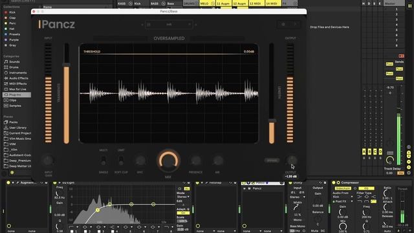Open EQ Eight Mode Stereo dropdown
The height and width of the screenshot is (233, 414).
coord(183,197)
